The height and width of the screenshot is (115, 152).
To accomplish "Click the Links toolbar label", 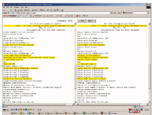I will pos(119,13).
